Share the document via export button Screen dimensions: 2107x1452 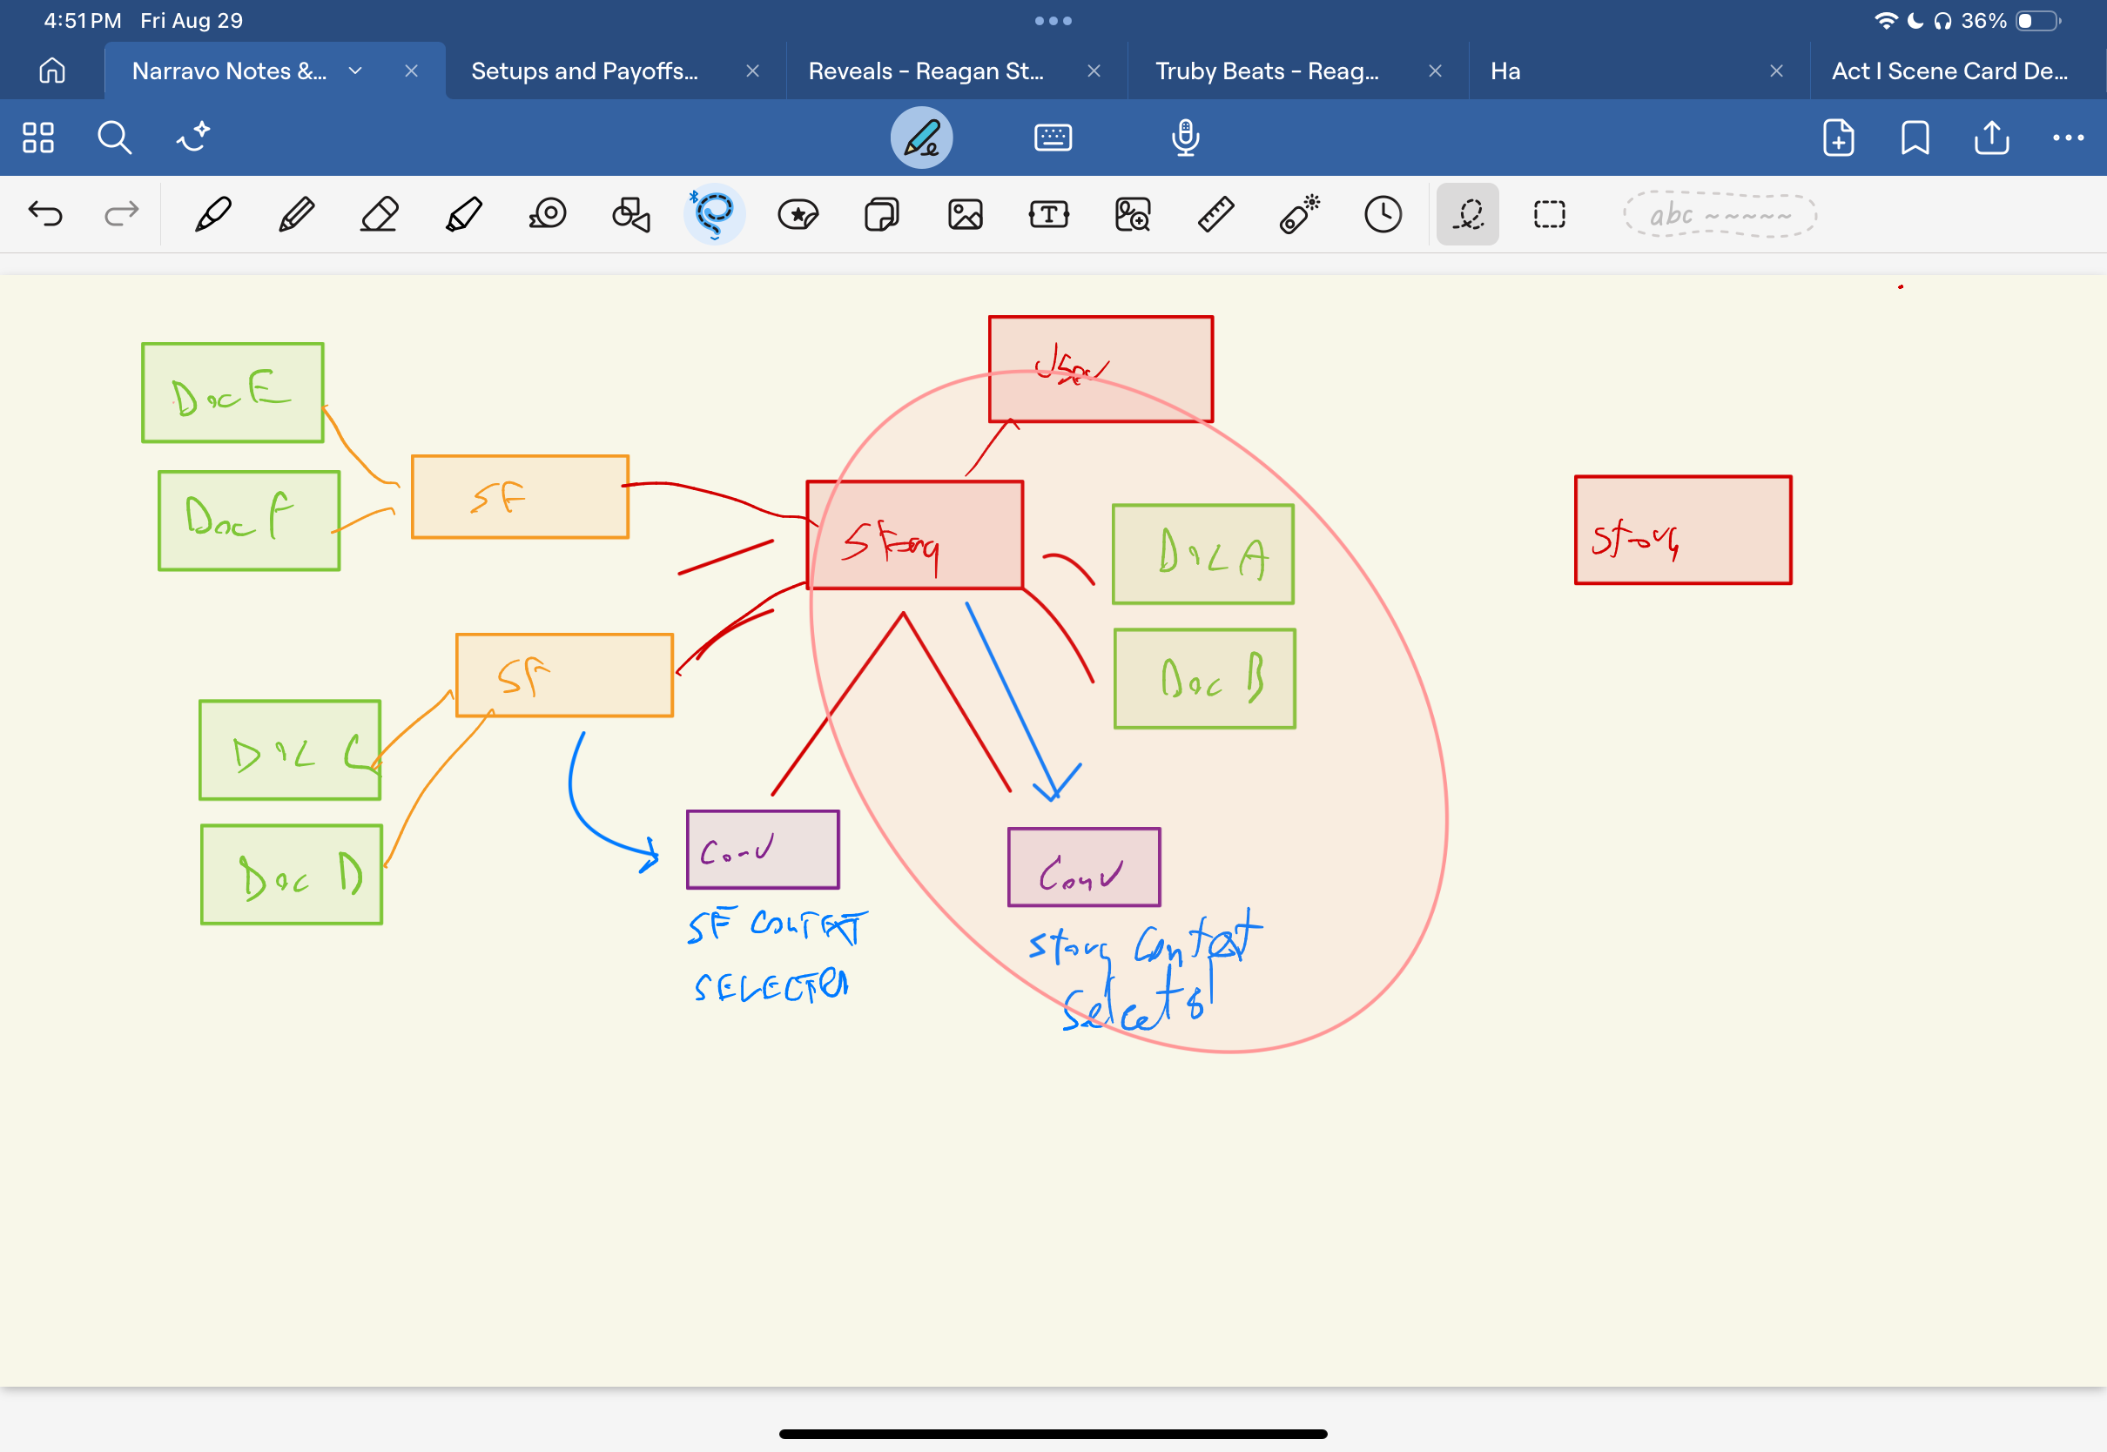(1990, 138)
